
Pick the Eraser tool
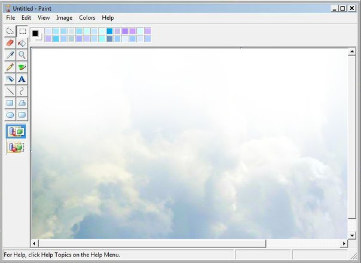(10, 43)
